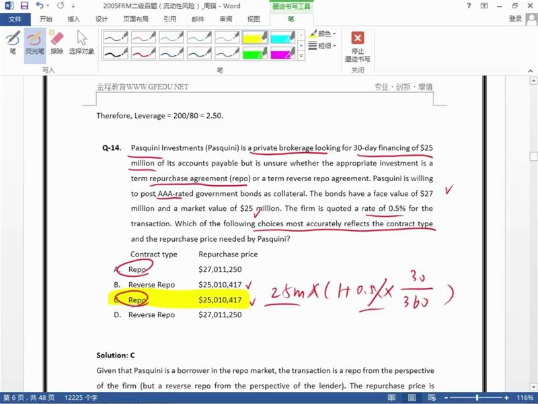Choose the thick green pen in the gallery
Screen dimensions: 538x404
[x=199, y=53]
